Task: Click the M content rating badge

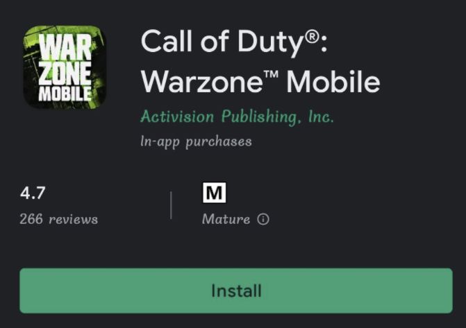Action: click(x=215, y=193)
